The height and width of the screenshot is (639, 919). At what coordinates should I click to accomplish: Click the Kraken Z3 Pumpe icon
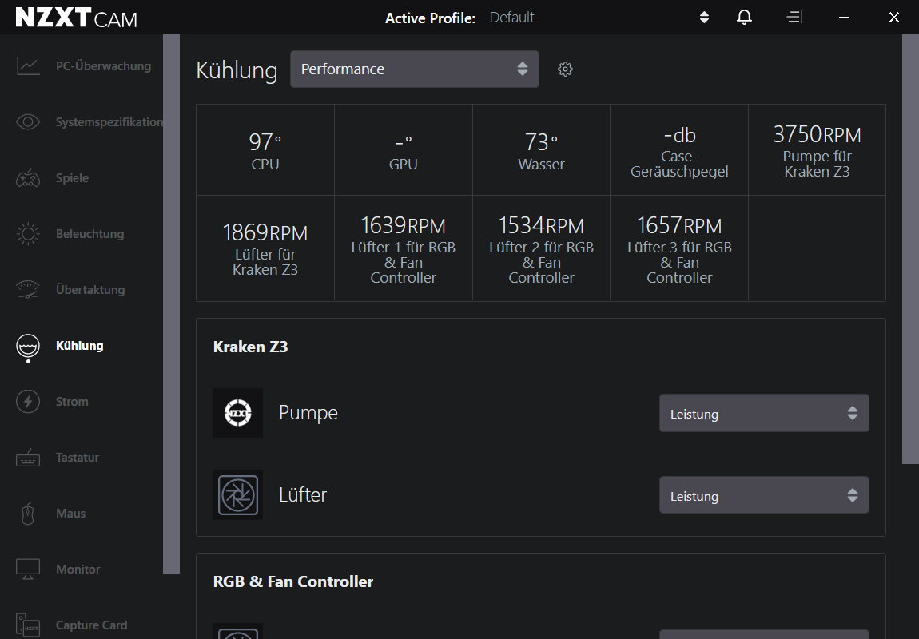click(238, 413)
